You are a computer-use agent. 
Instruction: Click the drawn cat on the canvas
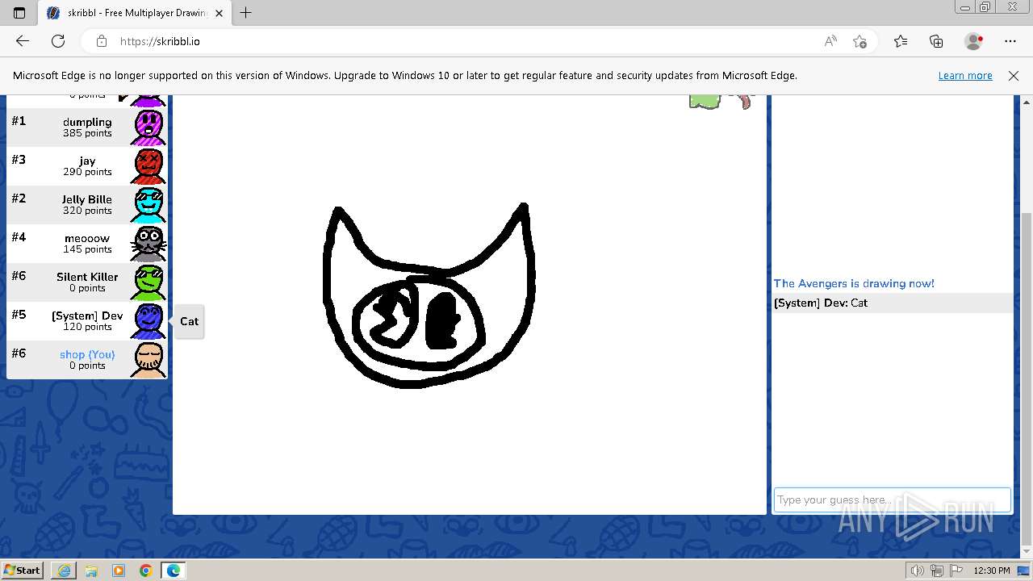429,296
